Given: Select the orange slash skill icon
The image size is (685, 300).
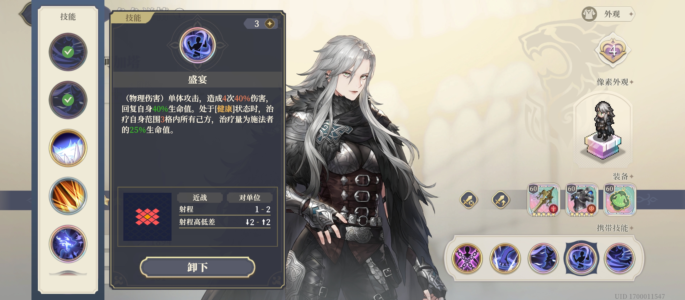Looking at the screenshot, I should [x=68, y=196].
